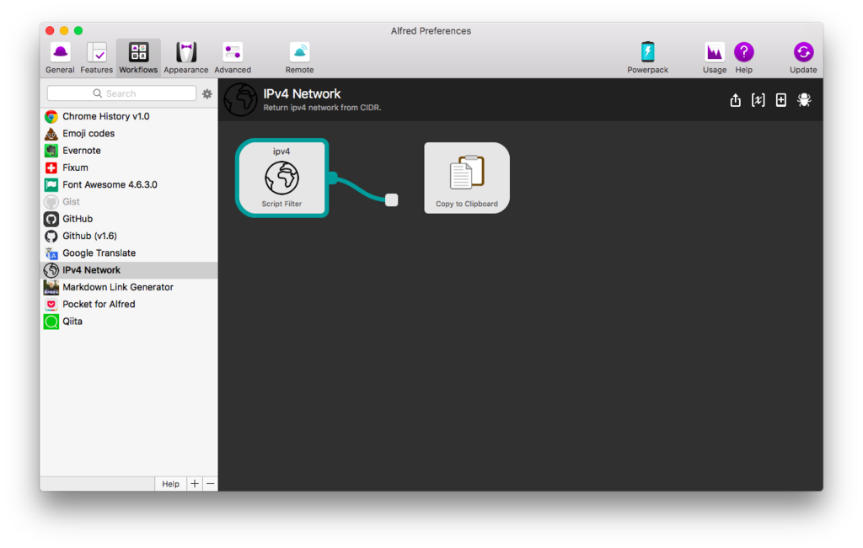Viewport: 863px width, 548px height.
Task: Open the workflow debugger bug icon
Action: [804, 100]
